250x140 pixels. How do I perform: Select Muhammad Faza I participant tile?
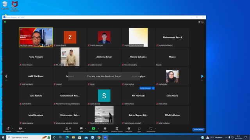(x=172, y=37)
